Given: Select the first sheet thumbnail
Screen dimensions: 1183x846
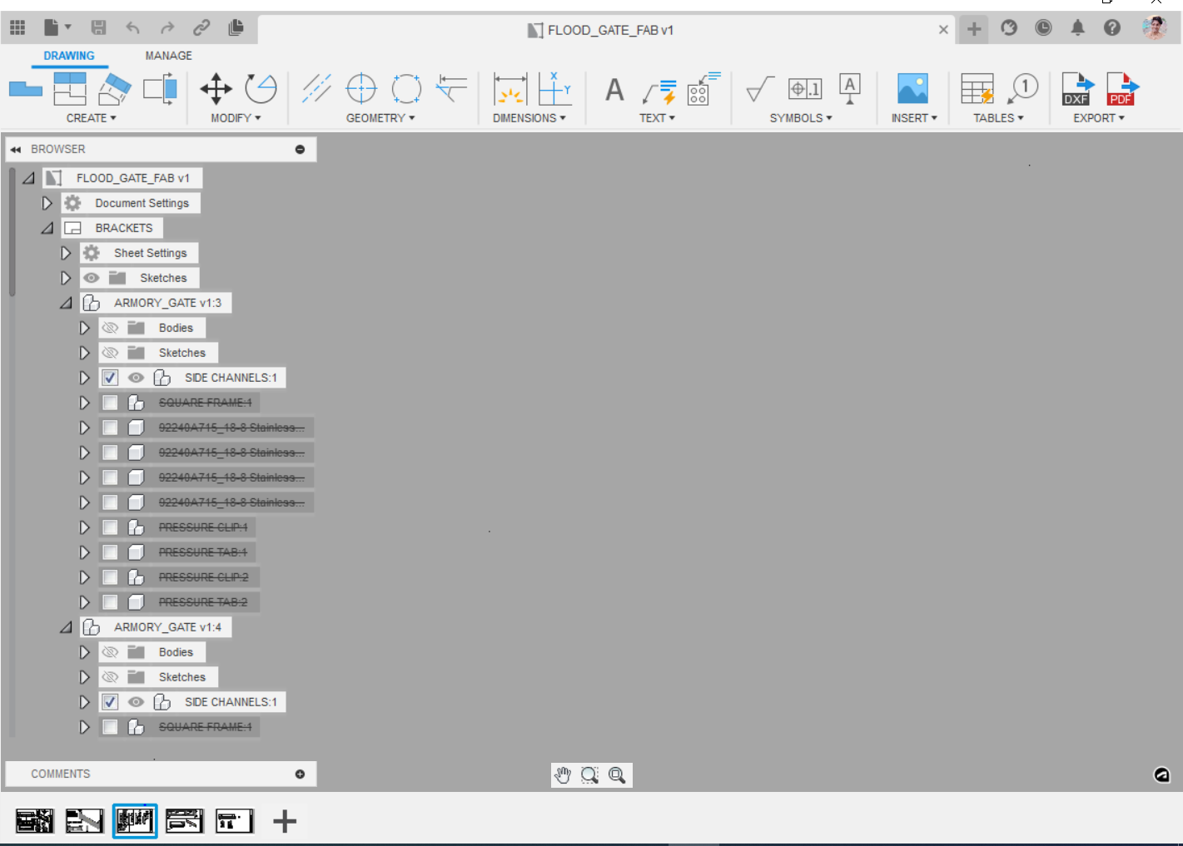Looking at the screenshot, I should 35,820.
